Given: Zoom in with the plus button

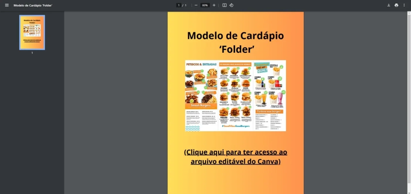Looking at the screenshot, I should pos(214,5).
